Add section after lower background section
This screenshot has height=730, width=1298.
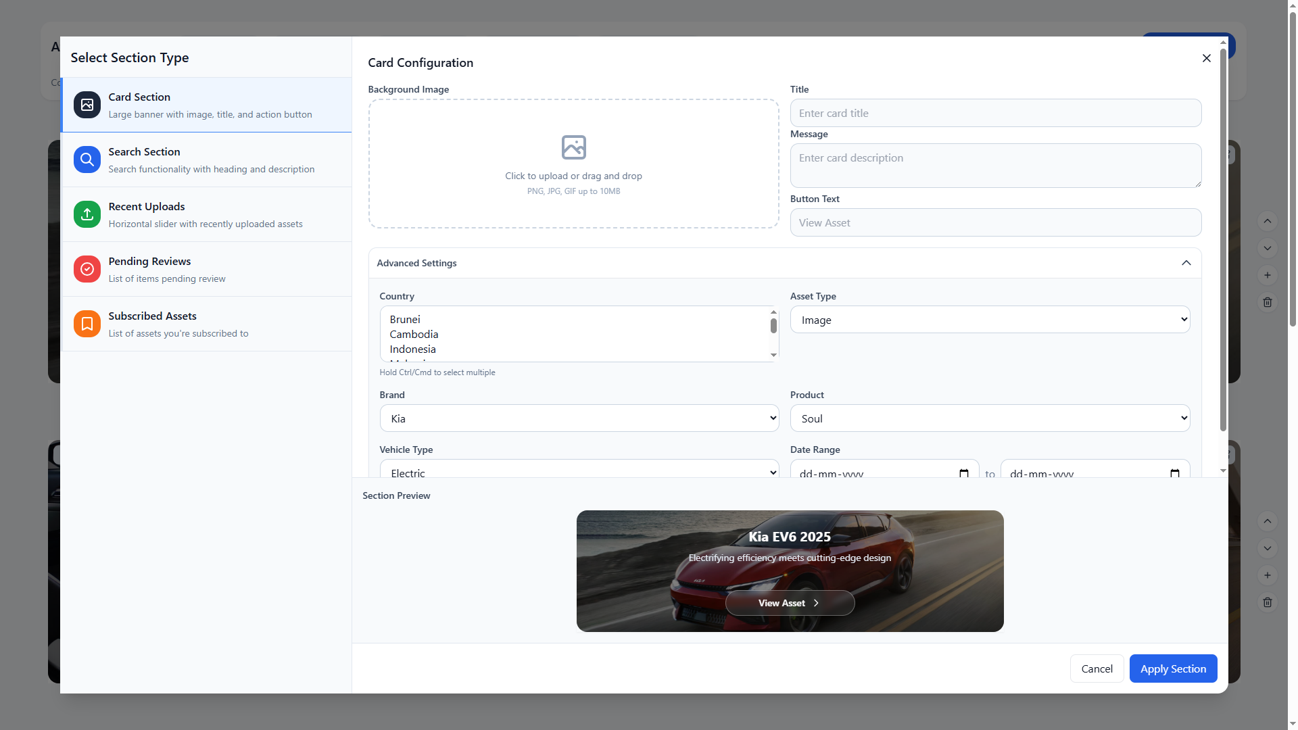pos(1268,575)
